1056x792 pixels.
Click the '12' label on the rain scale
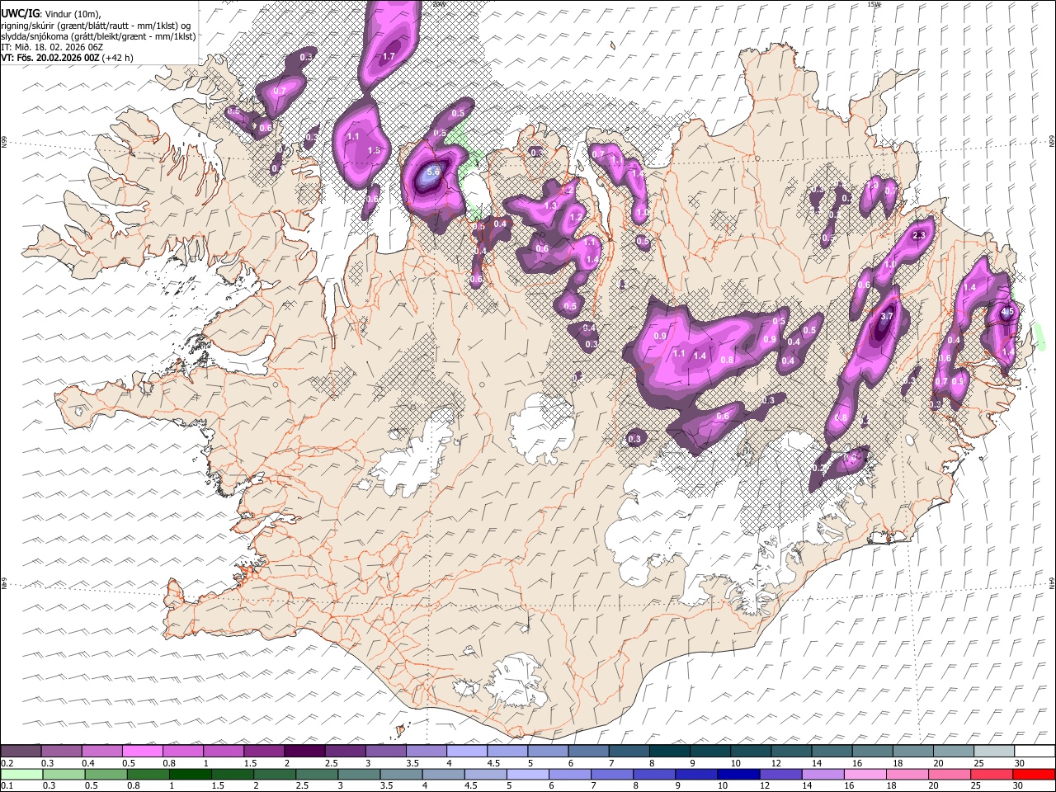(x=764, y=785)
